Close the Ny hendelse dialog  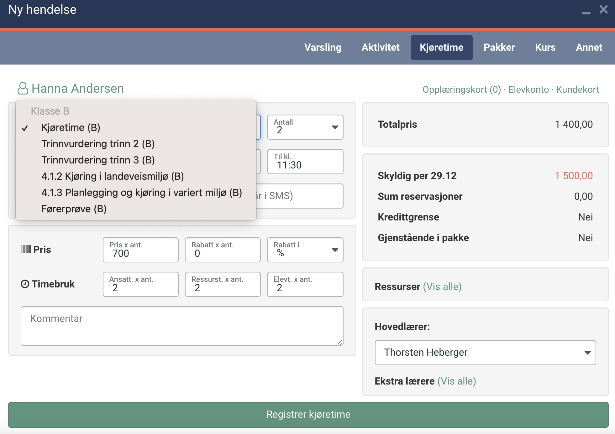pyautogui.click(x=603, y=9)
